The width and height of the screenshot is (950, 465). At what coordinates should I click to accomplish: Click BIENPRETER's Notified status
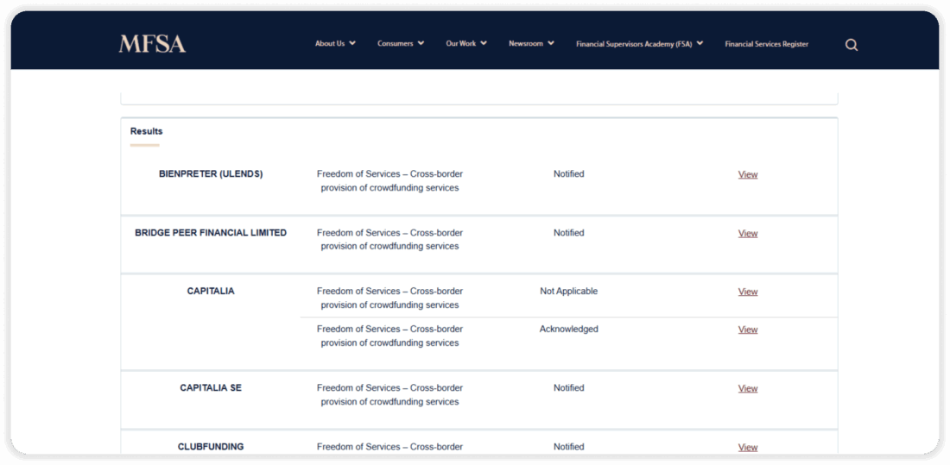pos(569,173)
